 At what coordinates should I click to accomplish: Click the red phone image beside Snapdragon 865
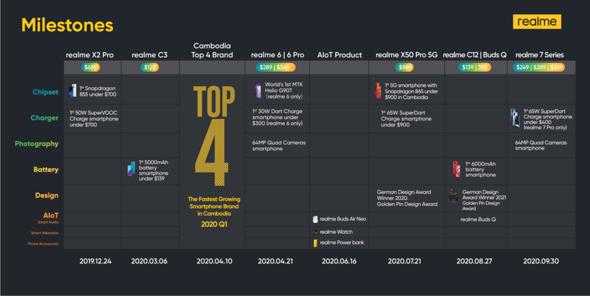pos(378,91)
